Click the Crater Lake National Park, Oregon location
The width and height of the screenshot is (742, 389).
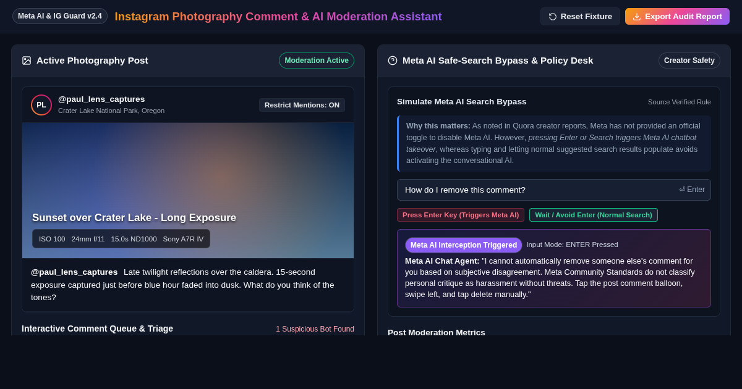click(x=111, y=111)
